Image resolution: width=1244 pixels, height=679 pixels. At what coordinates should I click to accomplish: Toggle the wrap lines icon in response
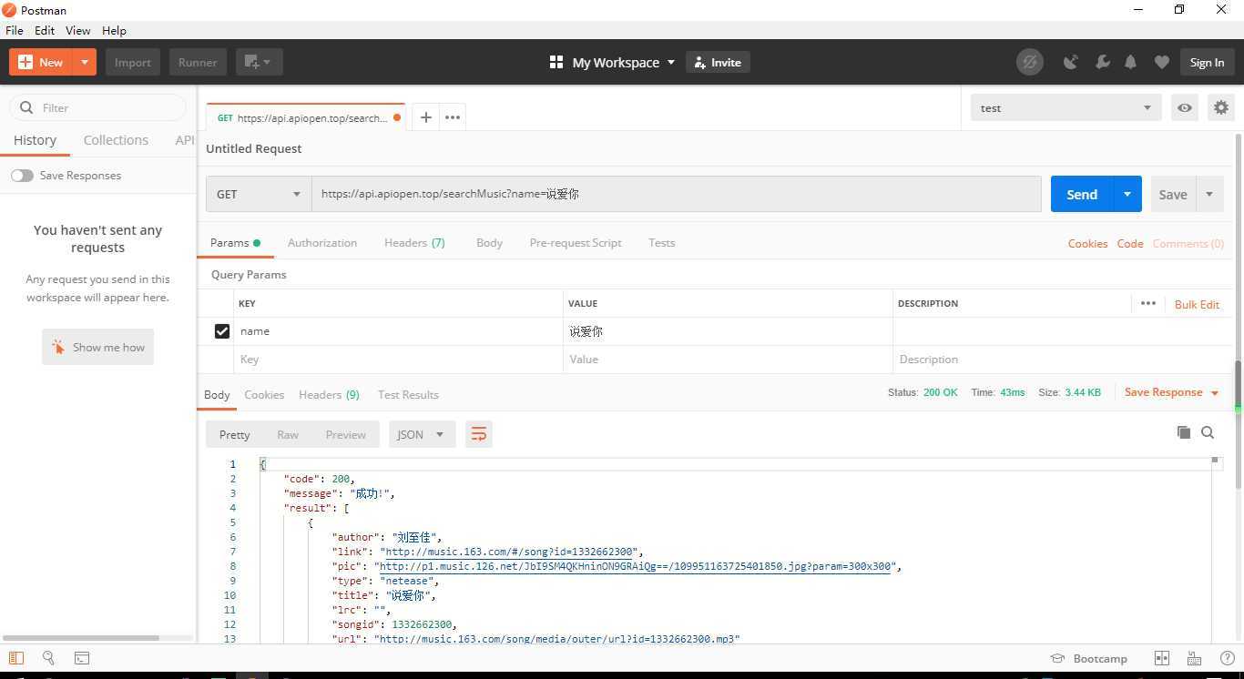point(478,434)
